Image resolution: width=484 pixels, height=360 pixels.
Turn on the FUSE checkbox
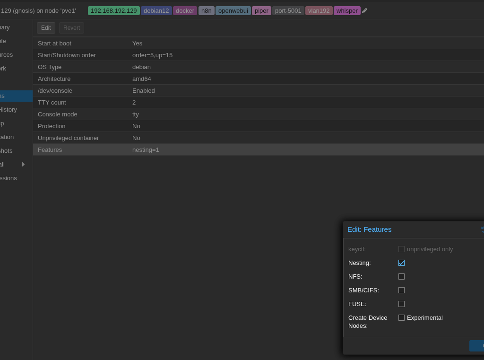point(401,304)
